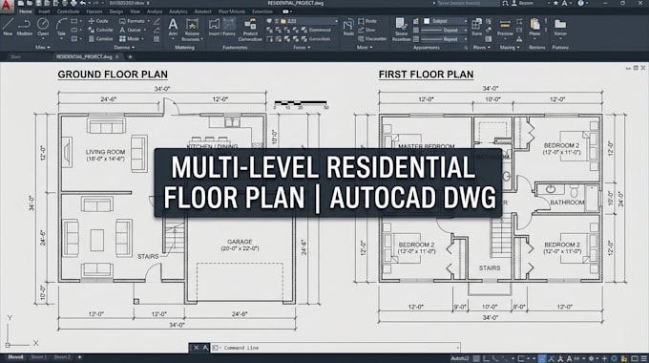Go to the Start file tab
The height and width of the screenshot is (363, 649).
(x=15, y=56)
